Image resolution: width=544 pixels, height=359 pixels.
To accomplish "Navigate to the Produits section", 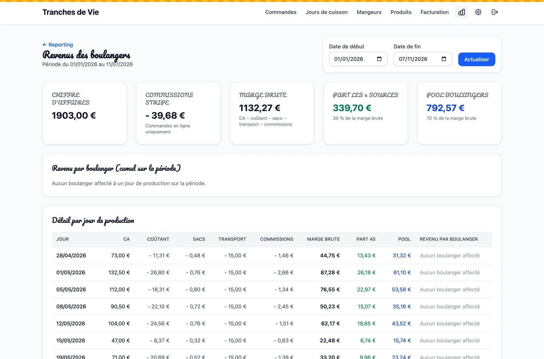I will click(401, 12).
